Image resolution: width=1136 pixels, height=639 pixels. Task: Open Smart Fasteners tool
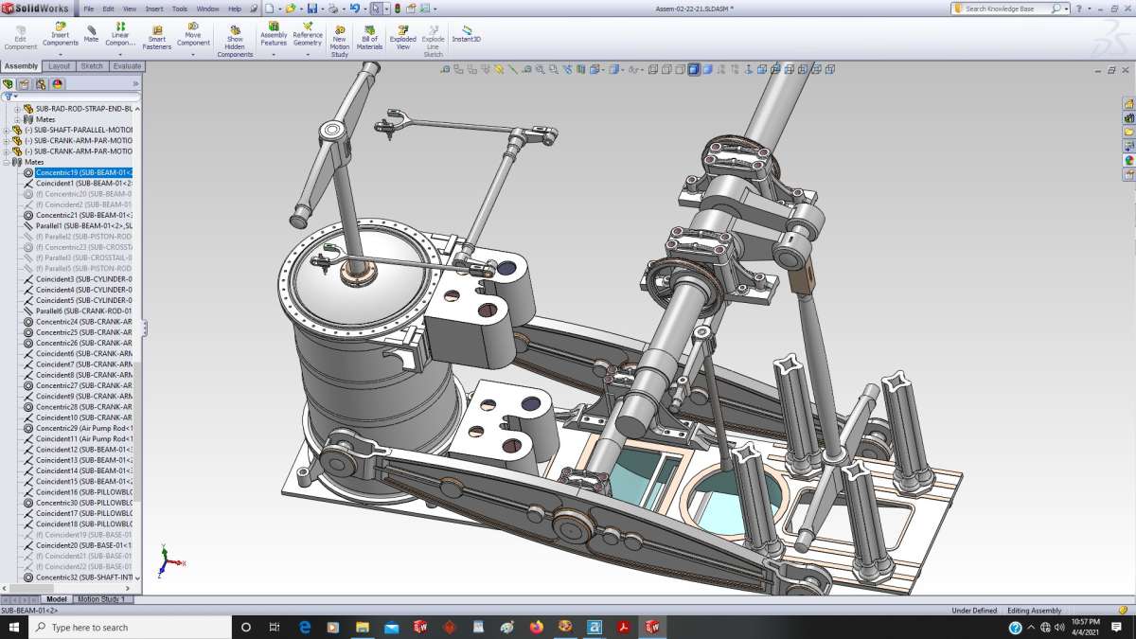(x=157, y=38)
